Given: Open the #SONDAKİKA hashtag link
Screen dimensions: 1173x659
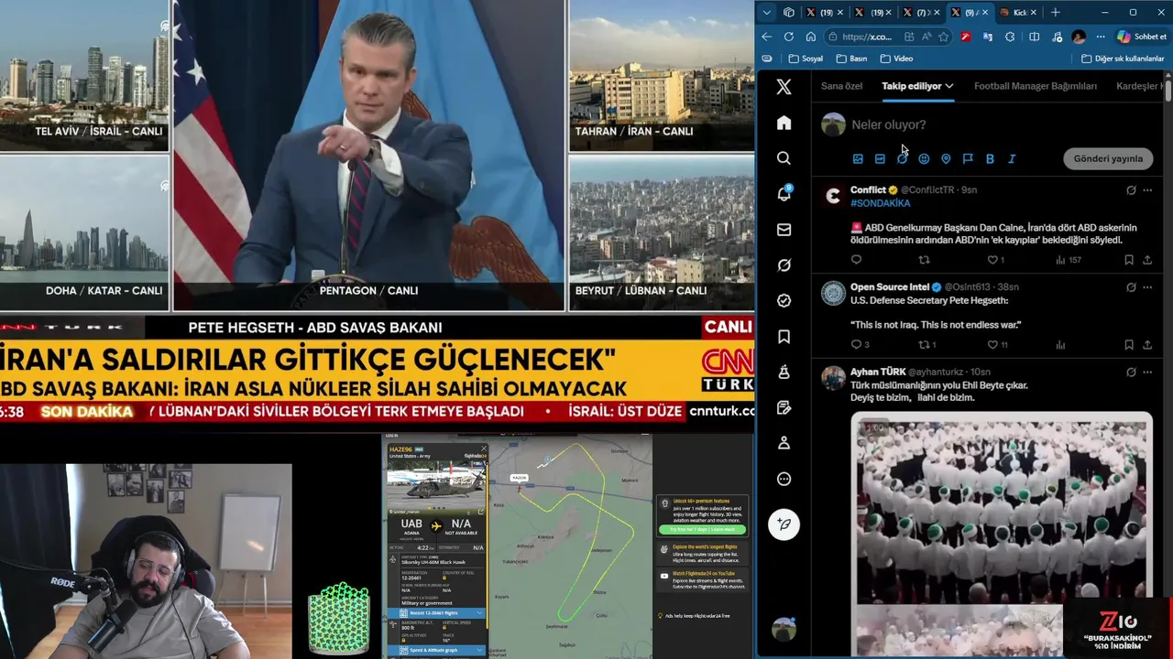Looking at the screenshot, I should coord(880,203).
